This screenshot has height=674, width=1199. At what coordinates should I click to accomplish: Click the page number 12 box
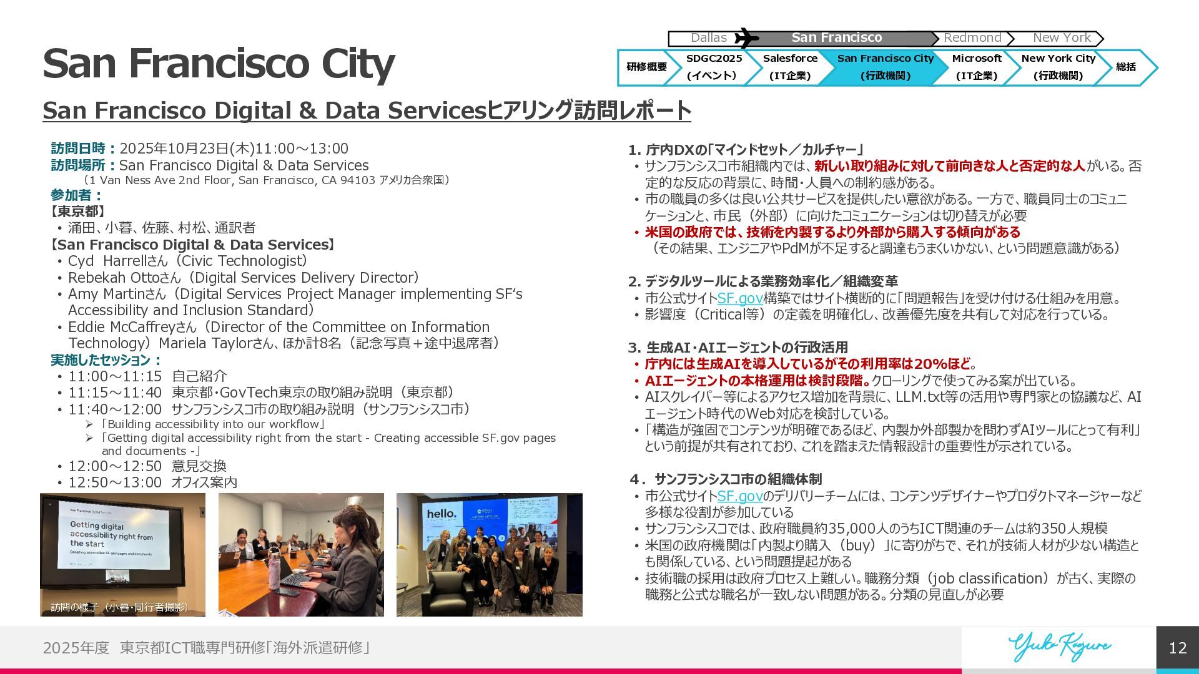[x=1177, y=648]
